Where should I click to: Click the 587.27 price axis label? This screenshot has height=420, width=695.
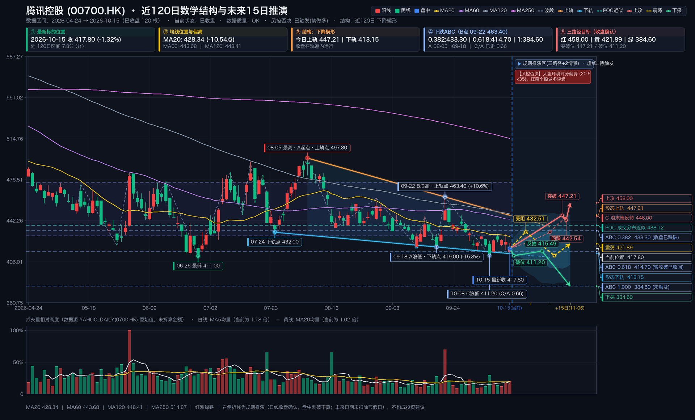[14, 57]
